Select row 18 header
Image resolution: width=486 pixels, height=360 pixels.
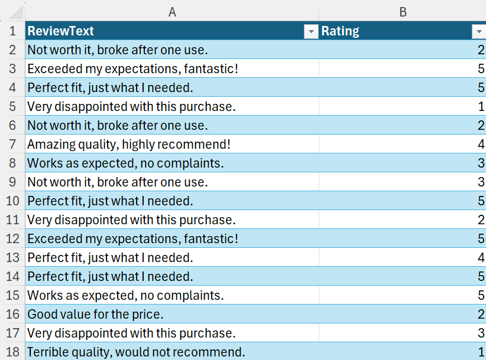click(x=12, y=352)
